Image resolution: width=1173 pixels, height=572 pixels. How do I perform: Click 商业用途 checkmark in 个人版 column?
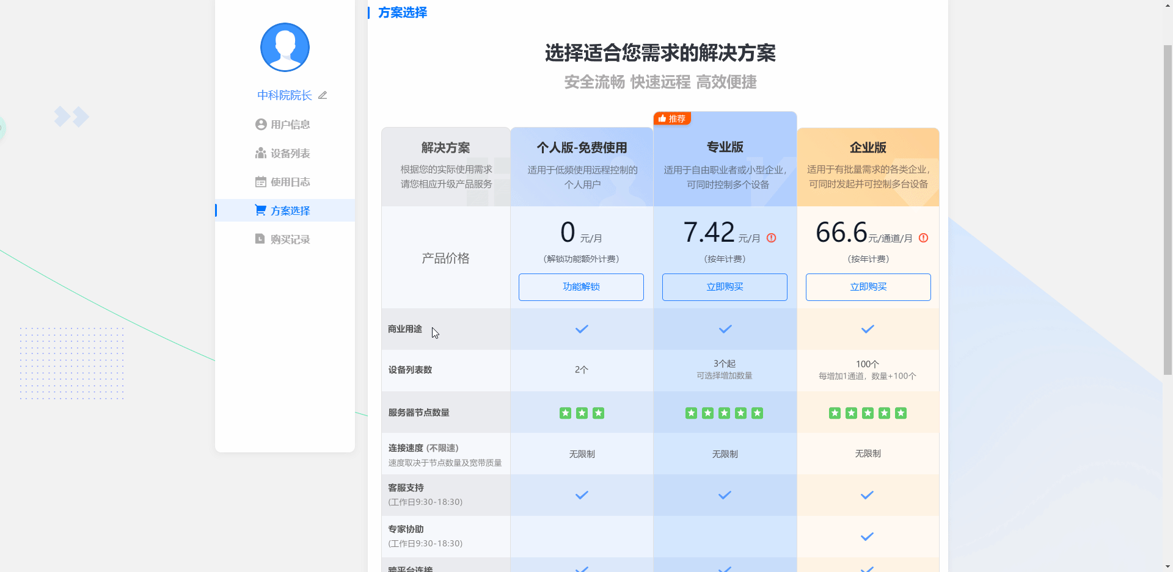[x=582, y=329]
